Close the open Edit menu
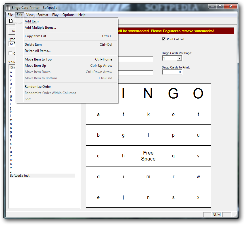This screenshot has width=245, height=225. tap(20, 15)
